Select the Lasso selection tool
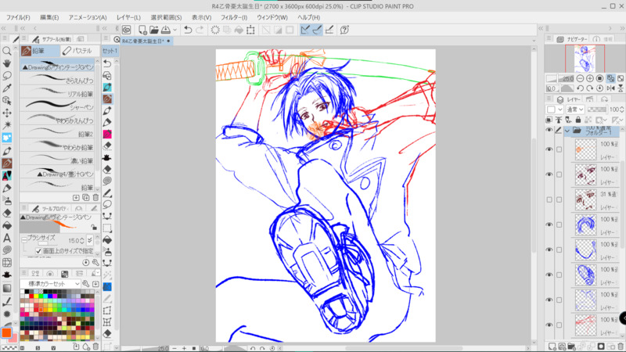Image resolution: width=626 pixels, height=352 pixels. click(7, 76)
